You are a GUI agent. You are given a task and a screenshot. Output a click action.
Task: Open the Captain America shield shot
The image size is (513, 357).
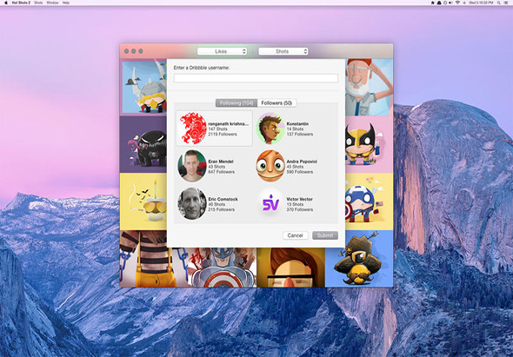click(x=223, y=268)
